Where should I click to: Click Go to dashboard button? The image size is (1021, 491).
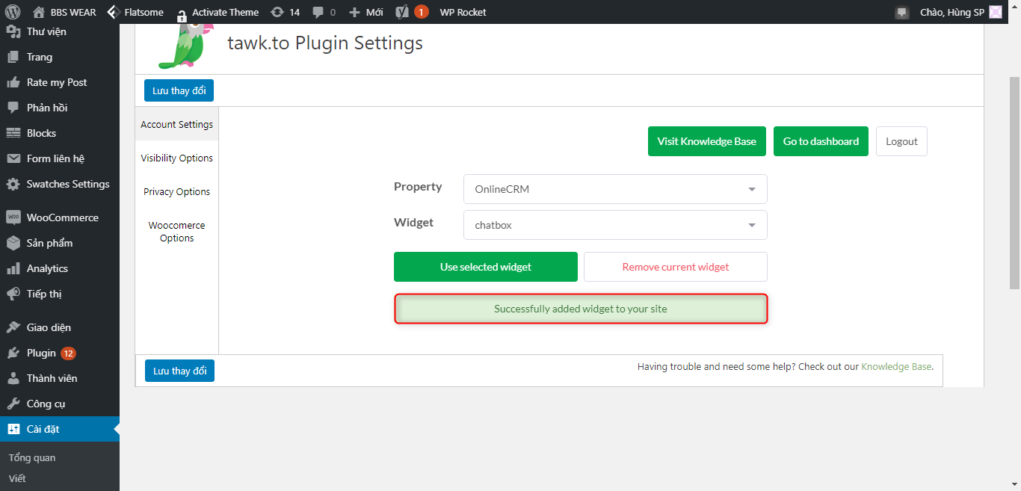point(821,141)
